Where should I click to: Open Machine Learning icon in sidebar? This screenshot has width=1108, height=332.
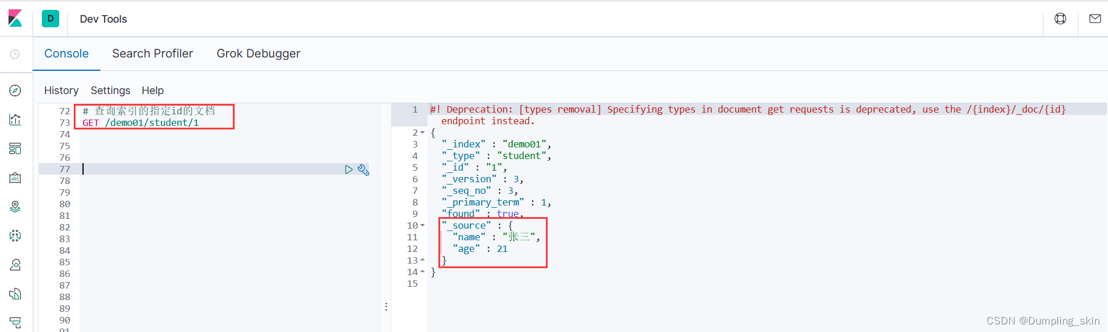[16, 236]
